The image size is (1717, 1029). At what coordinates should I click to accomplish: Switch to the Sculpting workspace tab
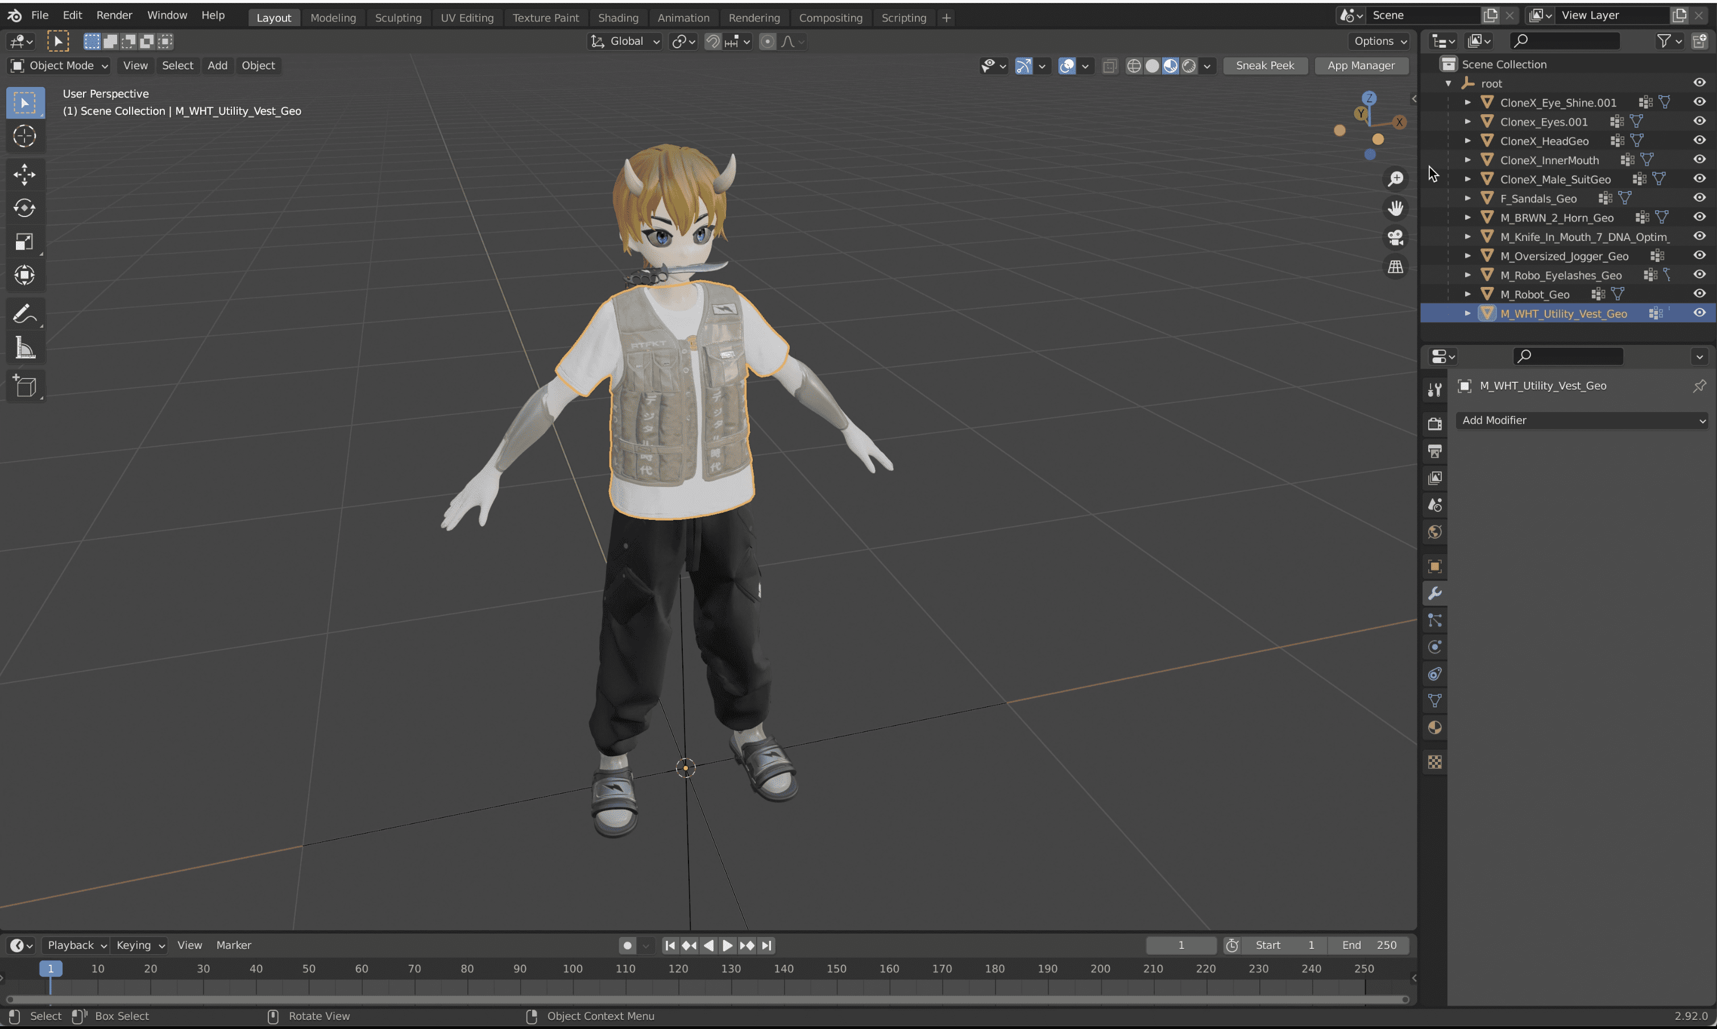tap(398, 18)
